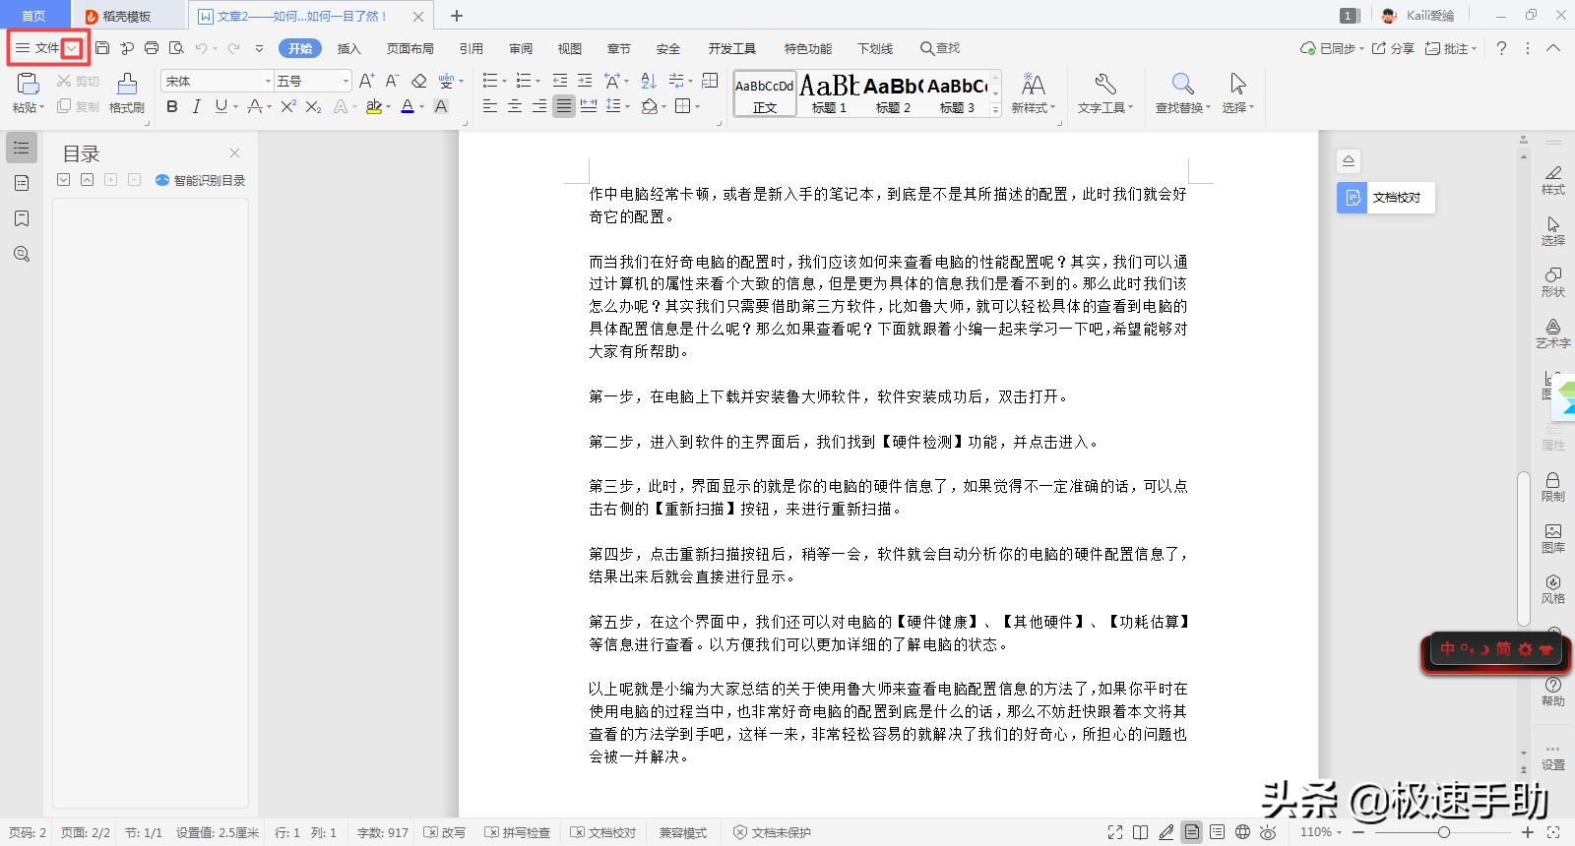The width and height of the screenshot is (1575, 846).
Task: Open the font name (宋体) dropdown
Action: (268, 81)
